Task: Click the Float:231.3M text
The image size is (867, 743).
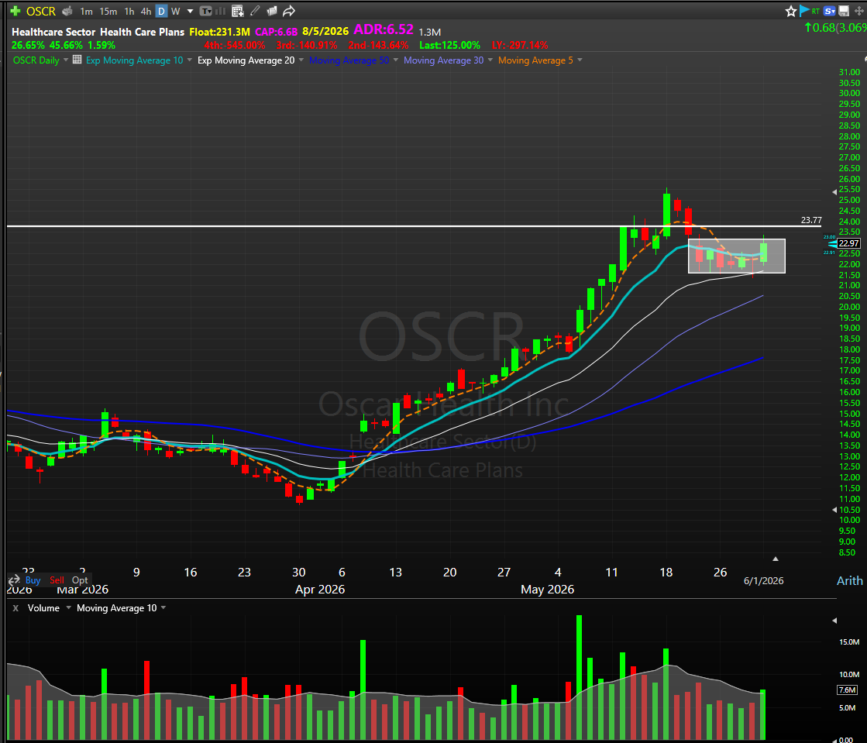Action: point(219,32)
